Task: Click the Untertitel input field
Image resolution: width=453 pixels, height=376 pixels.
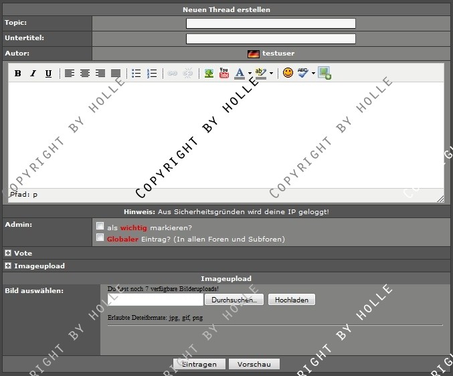Action: 271,39
